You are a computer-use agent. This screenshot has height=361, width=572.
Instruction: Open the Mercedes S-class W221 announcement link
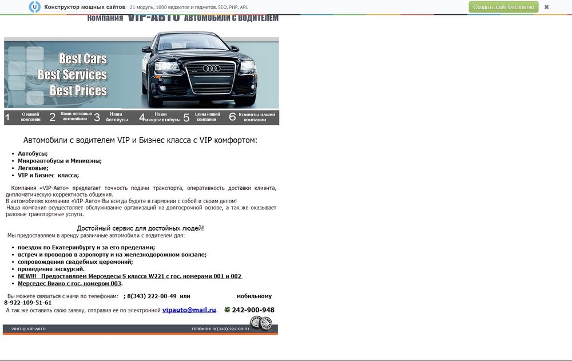coord(129,276)
